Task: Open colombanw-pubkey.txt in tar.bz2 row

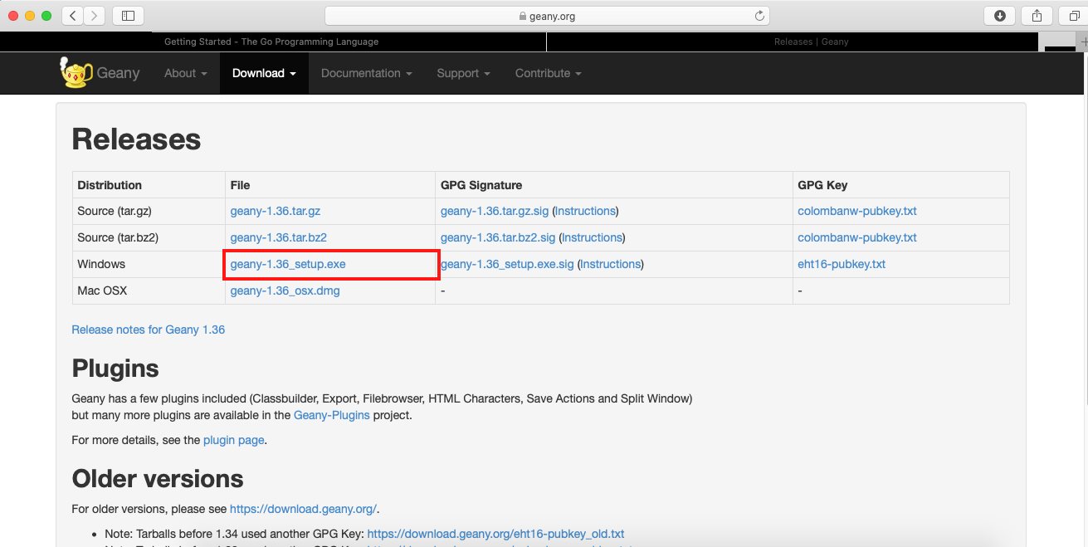Action: tap(857, 237)
